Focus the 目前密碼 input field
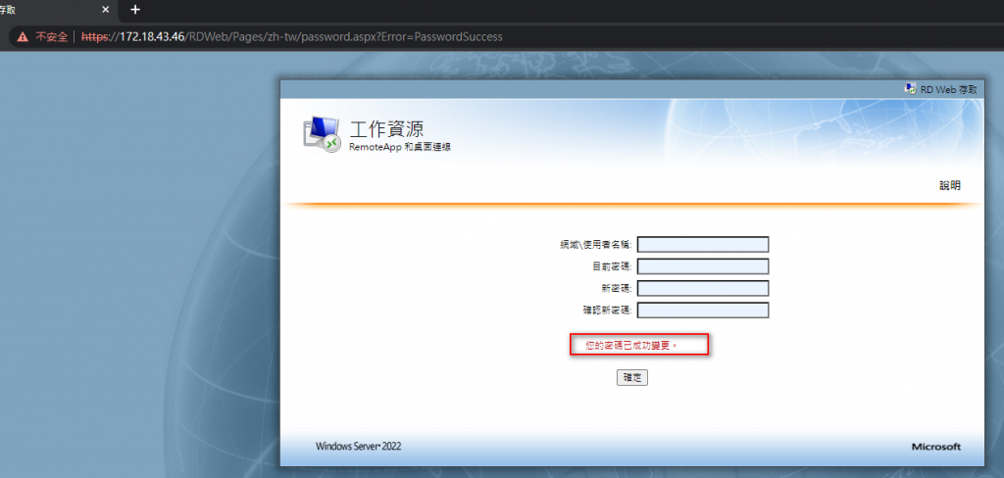The width and height of the screenshot is (1004, 478). pos(703,266)
